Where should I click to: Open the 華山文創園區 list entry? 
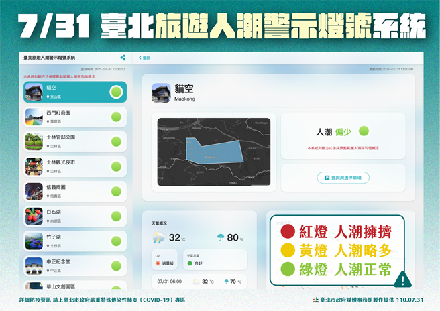point(75,285)
